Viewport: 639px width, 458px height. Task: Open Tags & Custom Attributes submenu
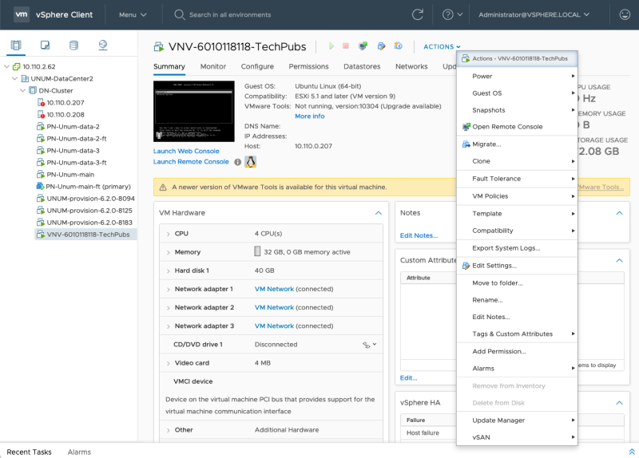click(517, 334)
